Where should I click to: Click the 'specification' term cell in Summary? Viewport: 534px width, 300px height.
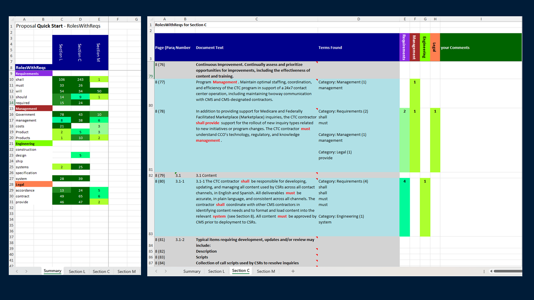click(x=34, y=172)
